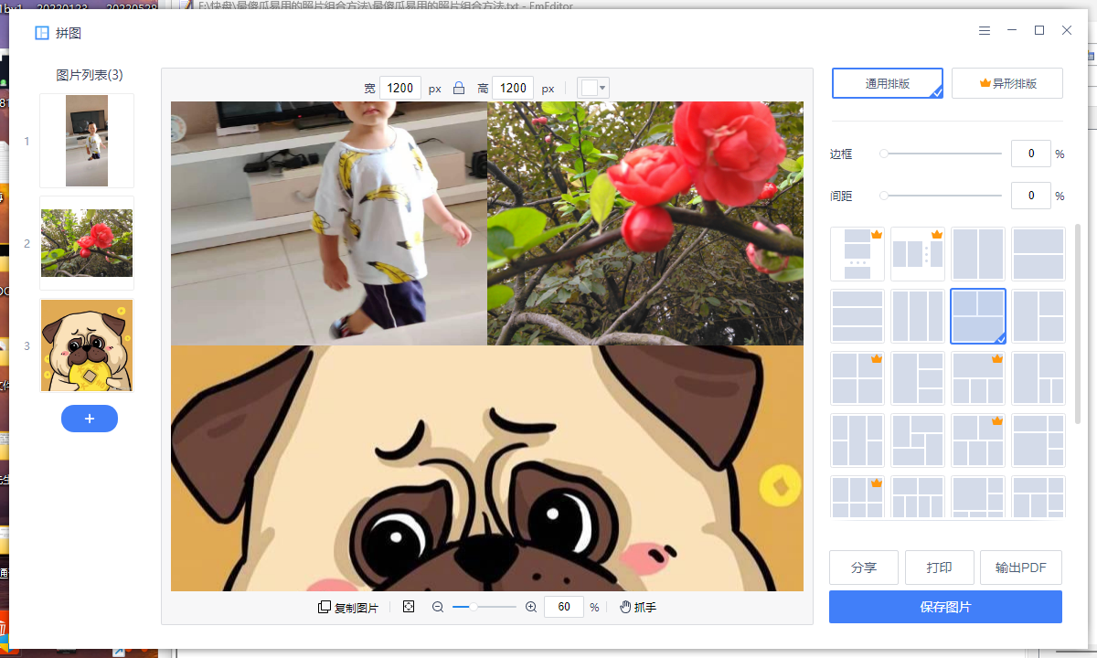Click the 打印 print button
Viewport: 1097px width, 658px height.
point(940,568)
